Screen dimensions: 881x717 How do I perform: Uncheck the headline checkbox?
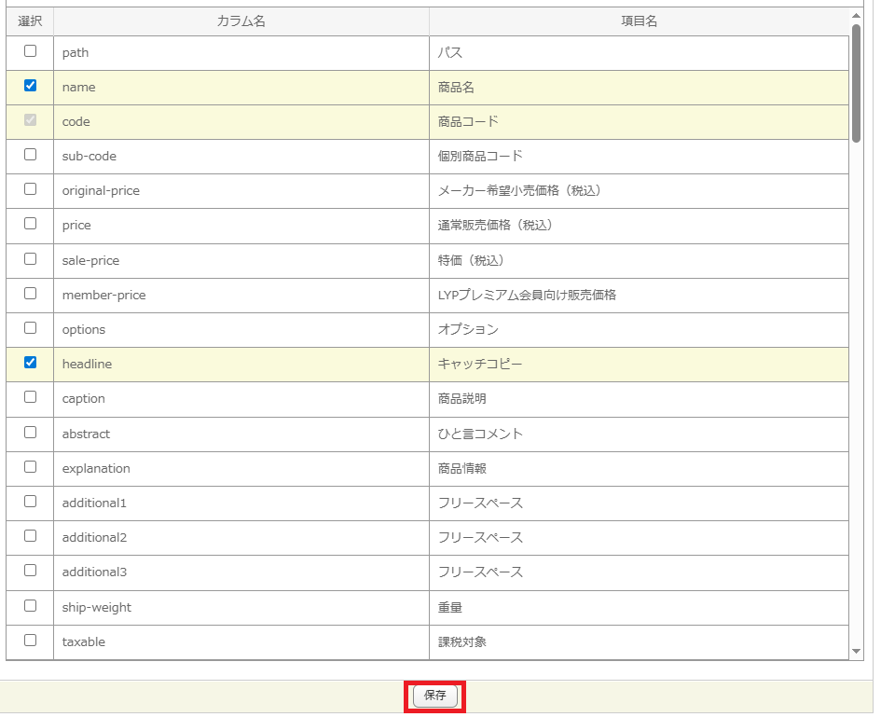pyautogui.click(x=30, y=363)
